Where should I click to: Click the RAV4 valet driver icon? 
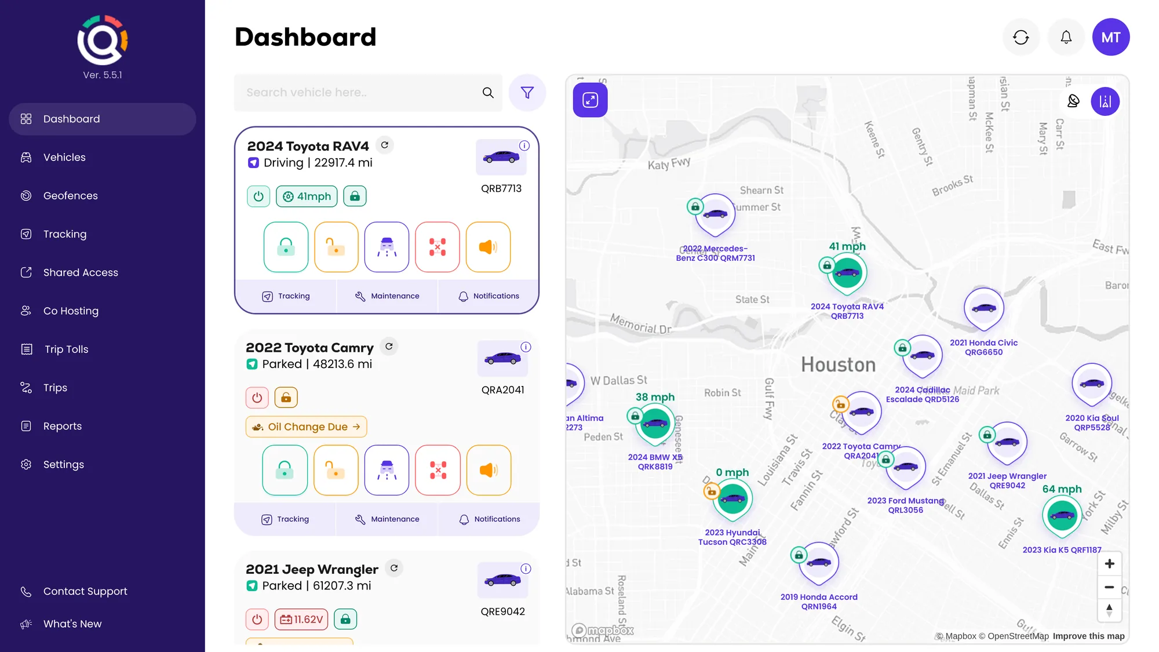tap(387, 247)
